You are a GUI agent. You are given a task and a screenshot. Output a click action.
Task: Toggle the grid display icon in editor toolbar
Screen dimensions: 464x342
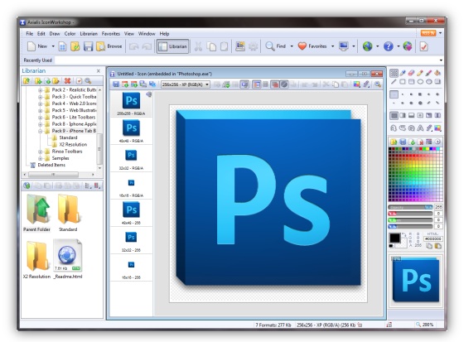pos(265,84)
